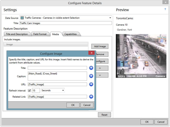Confirm Configure Image with OK

73,105
